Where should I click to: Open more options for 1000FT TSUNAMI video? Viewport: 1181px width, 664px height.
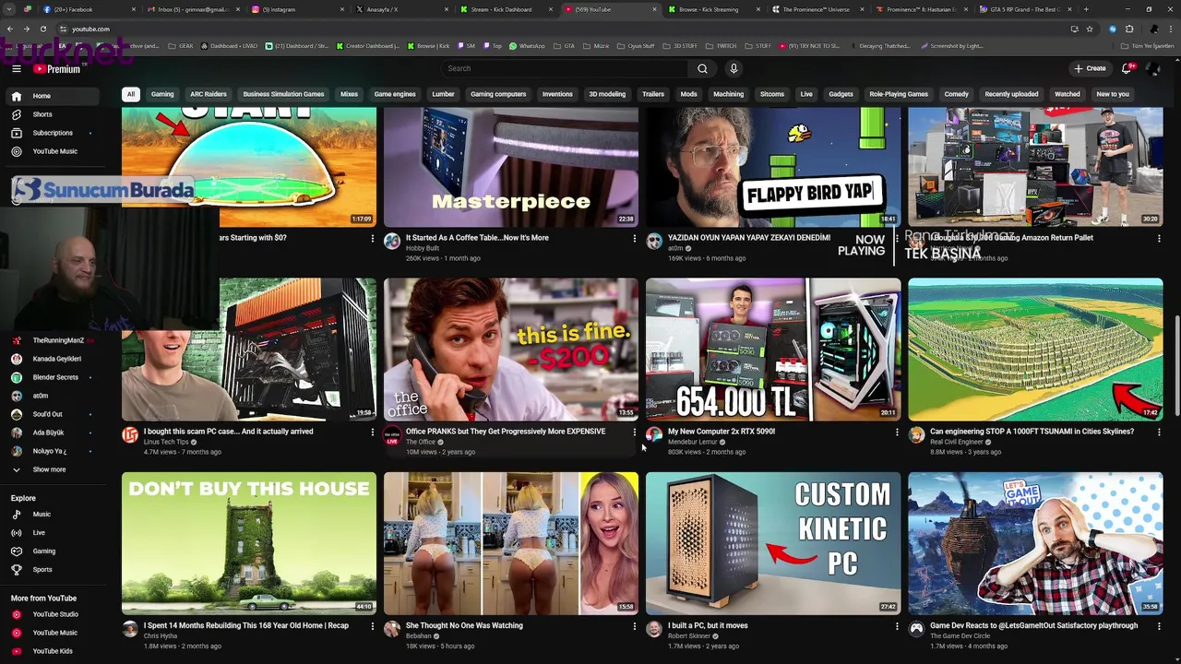tap(1159, 432)
